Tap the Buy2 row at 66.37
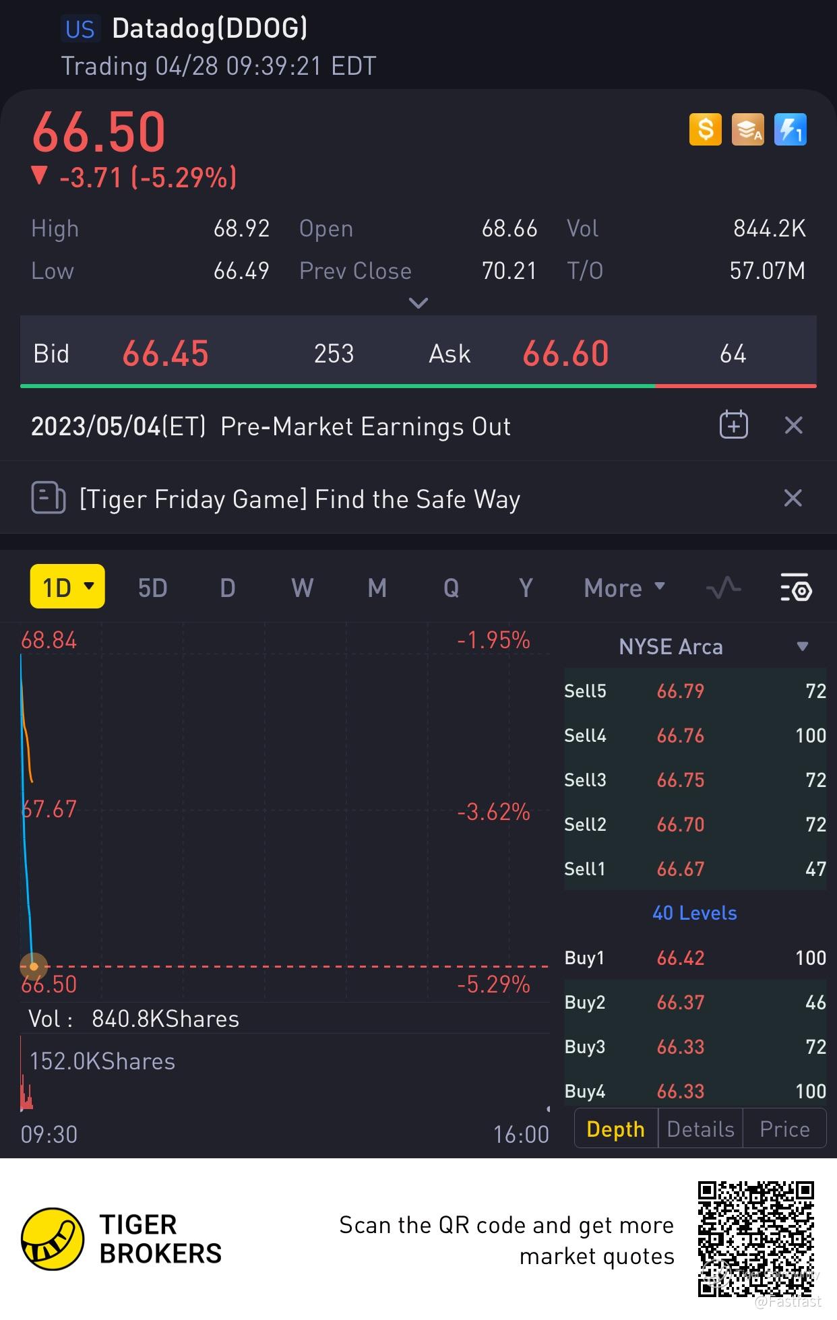This screenshot has width=837, height=1320. click(x=695, y=1002)
